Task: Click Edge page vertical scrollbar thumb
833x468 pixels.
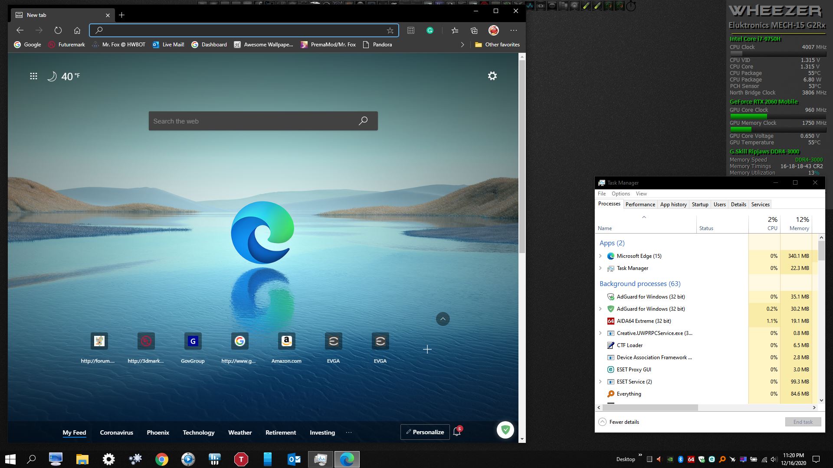Action: (522, 156)
